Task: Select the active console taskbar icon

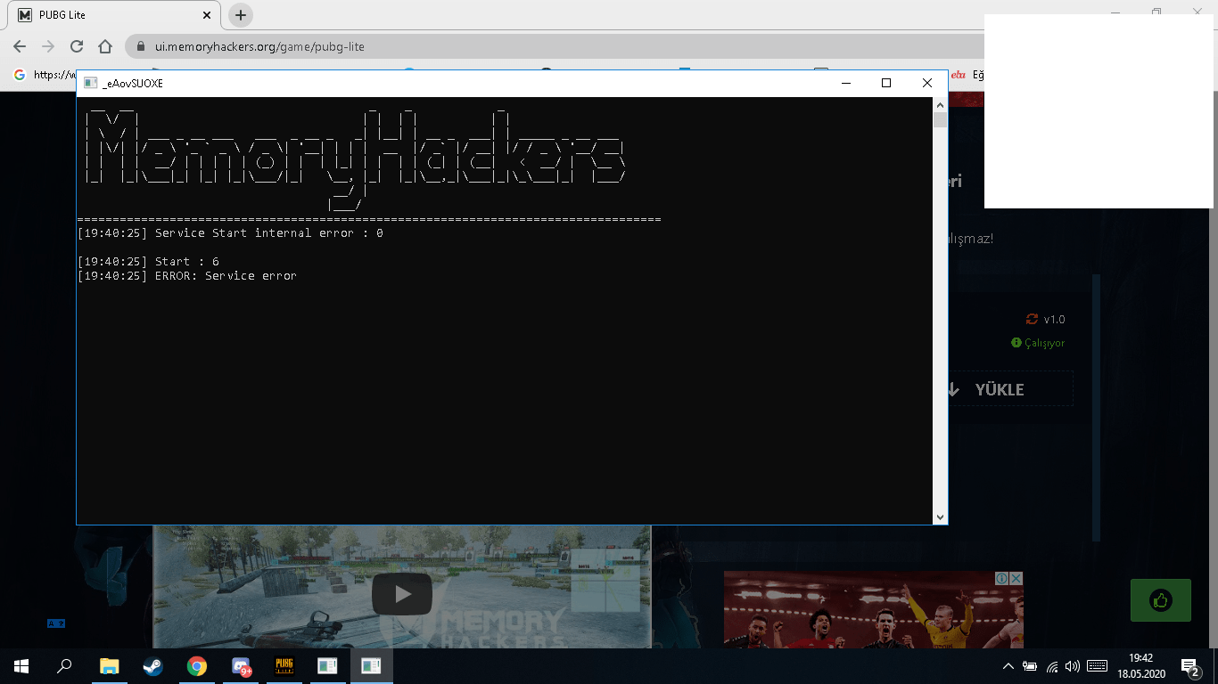Action: [x=372, y=665]
